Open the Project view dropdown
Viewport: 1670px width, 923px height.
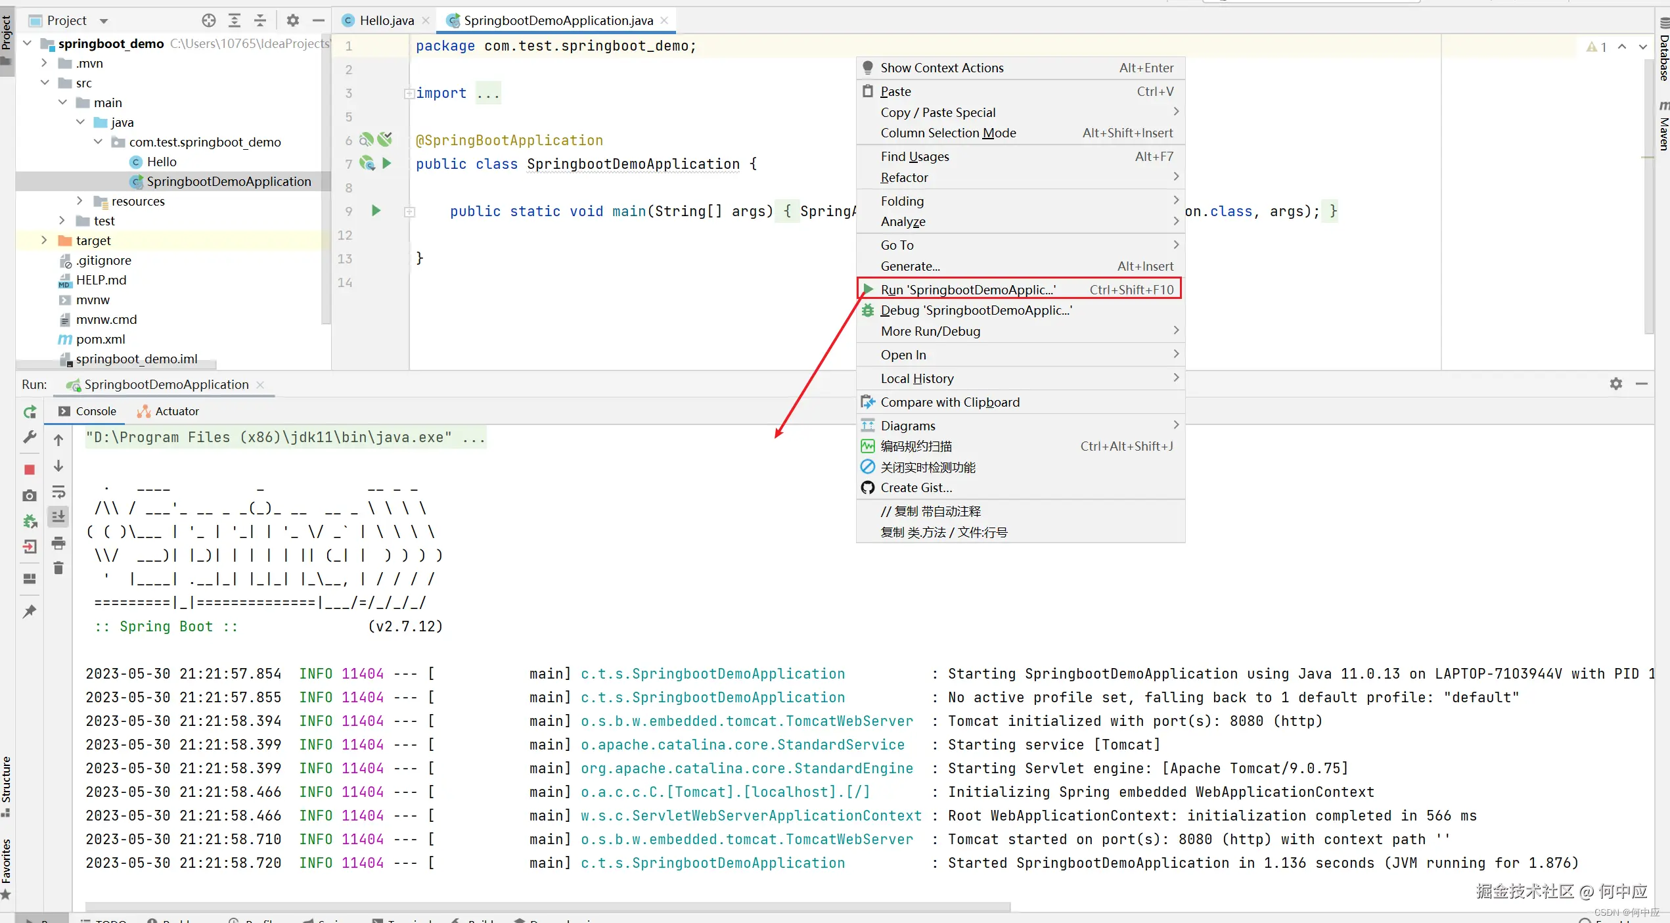pyautogui.click(x=104, y=21)
